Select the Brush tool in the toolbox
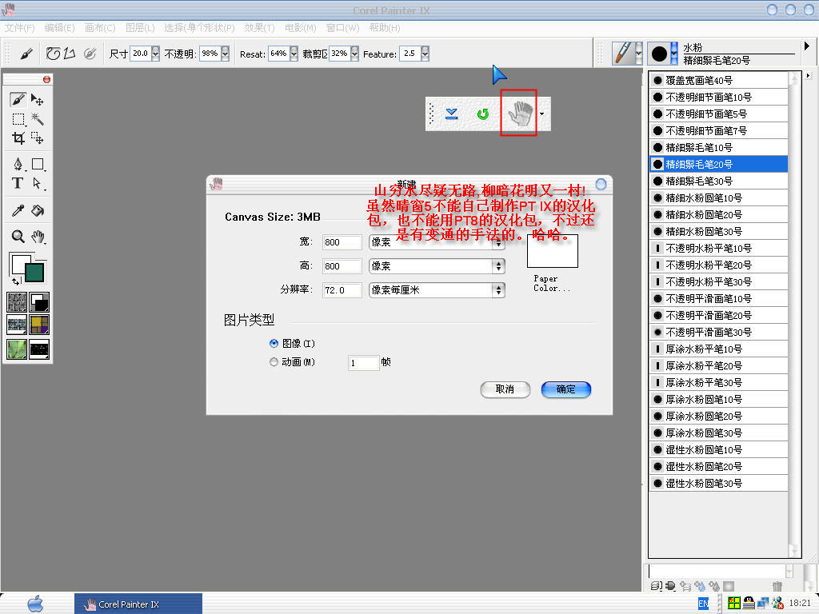Image resolution: width=819 pixels, height=614 pixels. pos(18,99)
